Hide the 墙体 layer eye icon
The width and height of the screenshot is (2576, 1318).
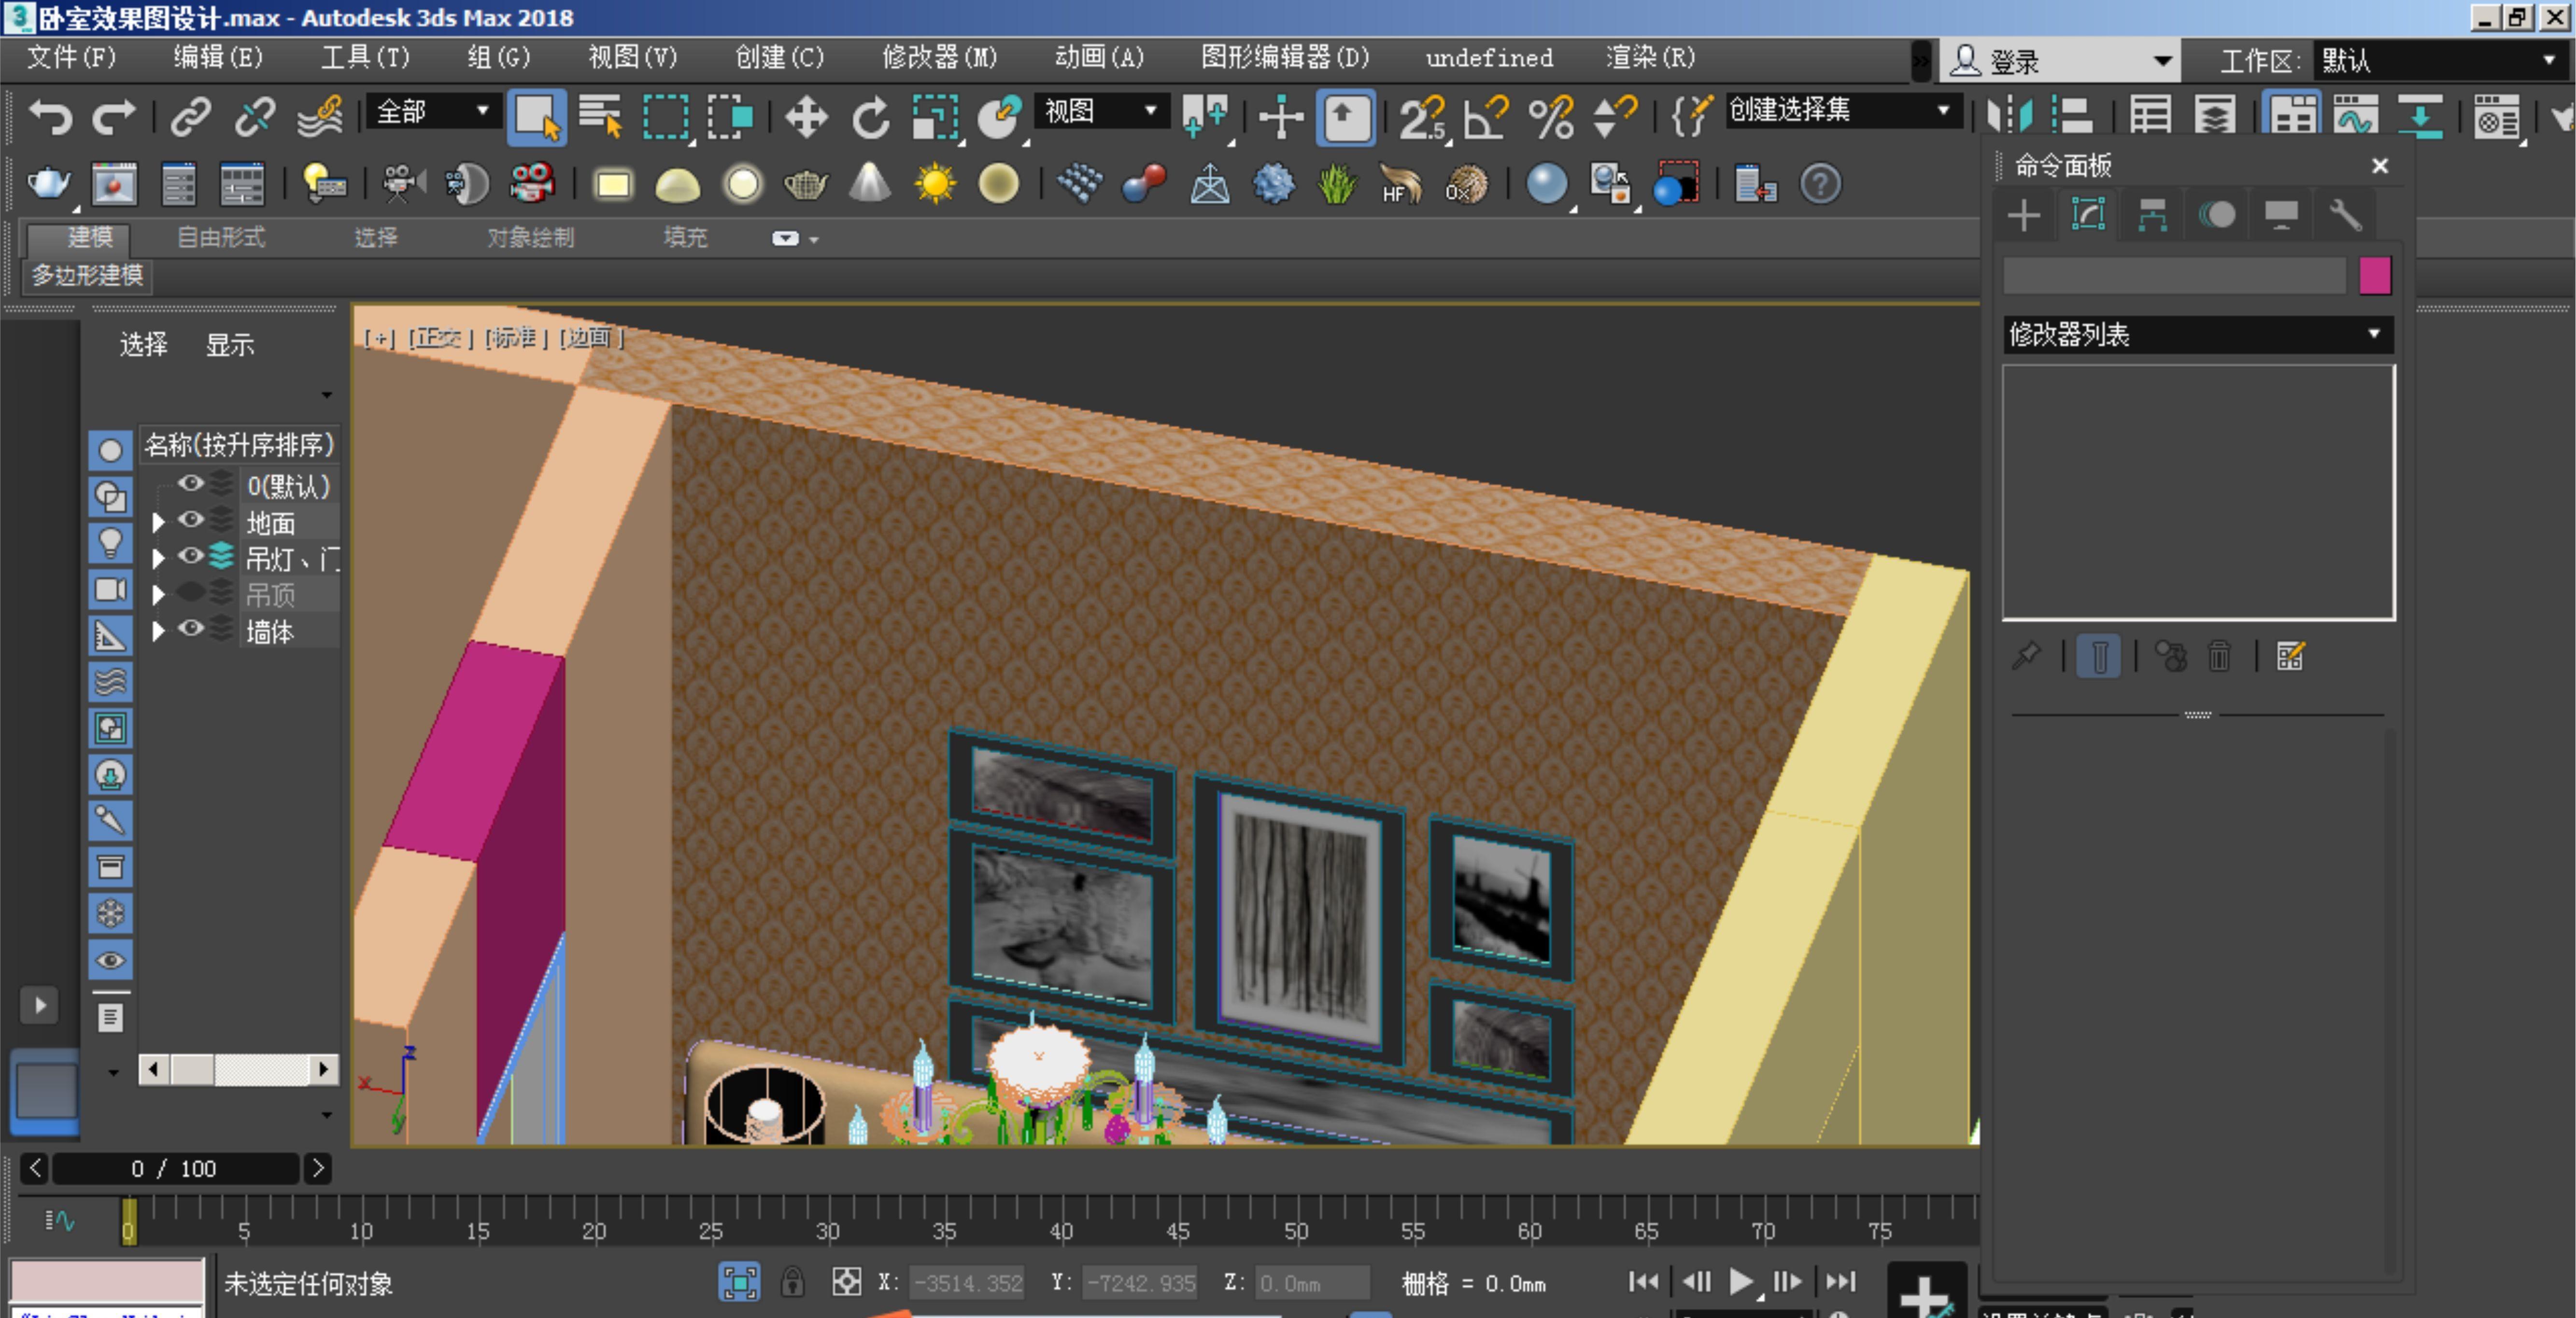pos(190,628)
